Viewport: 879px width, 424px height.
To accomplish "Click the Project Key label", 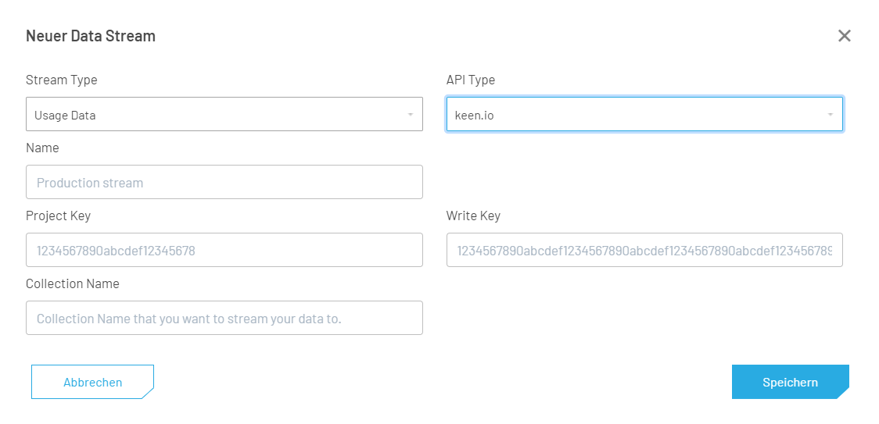I will tap(59, 216).
